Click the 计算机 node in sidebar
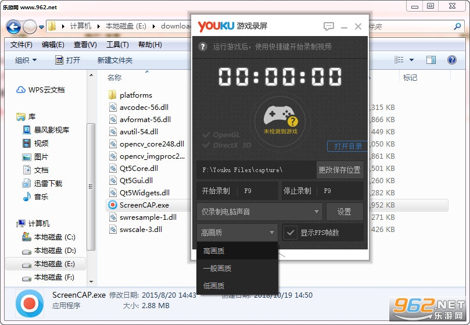The width and height of the screenshot is (470, 325). [33, 224]
